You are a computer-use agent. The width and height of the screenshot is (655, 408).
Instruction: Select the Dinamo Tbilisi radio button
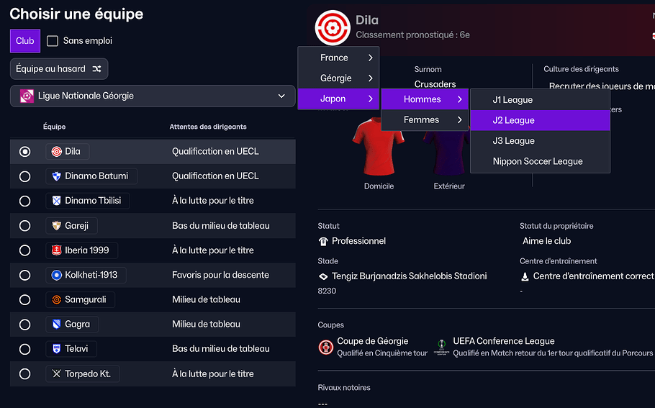(x=25, y=201)
